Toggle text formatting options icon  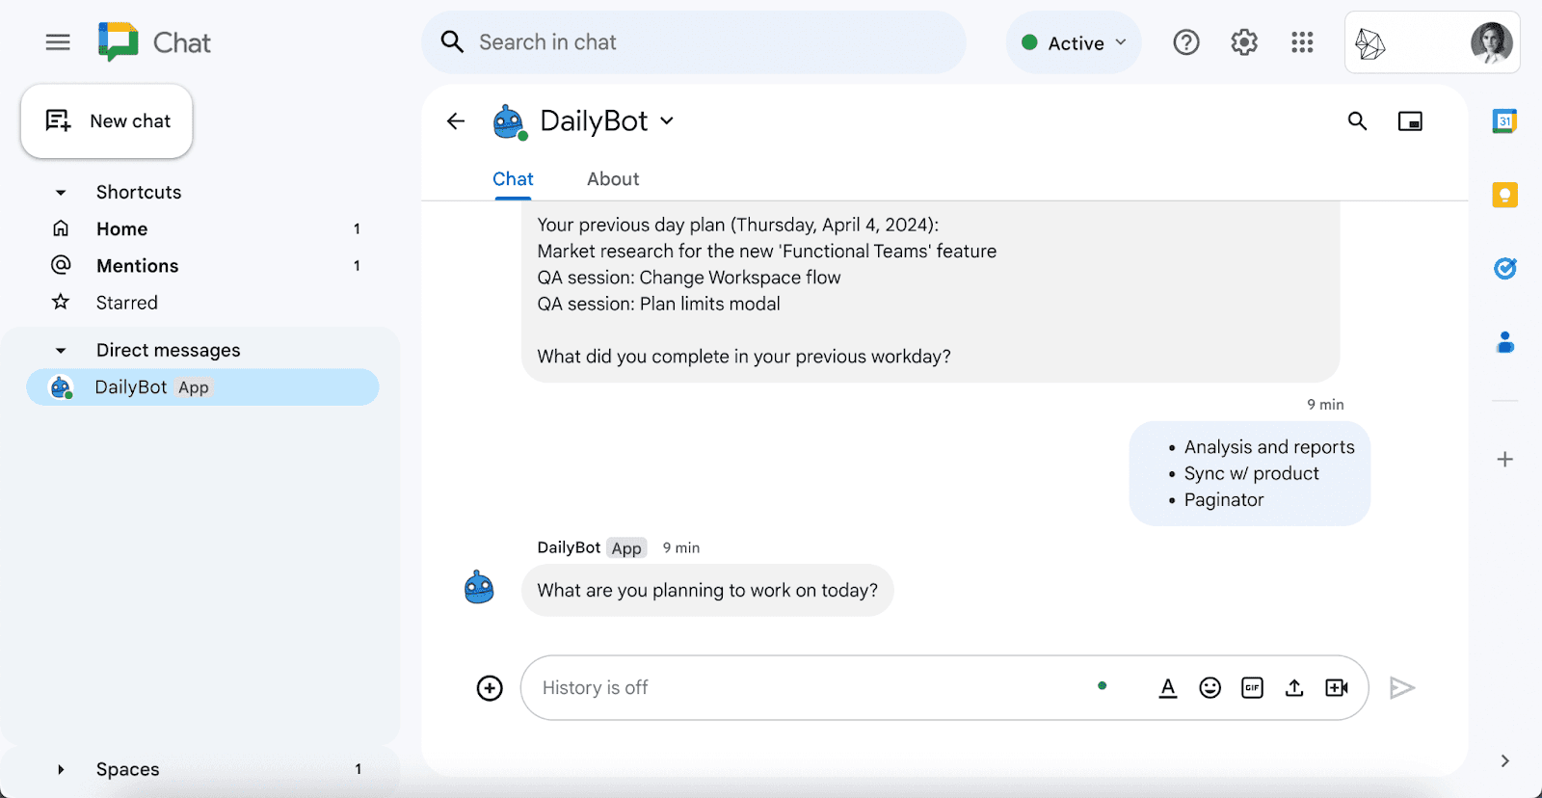tap(1168, 688)
